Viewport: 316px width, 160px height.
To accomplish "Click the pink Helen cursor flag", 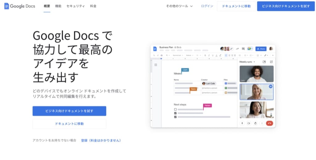I will coord(207,106).
